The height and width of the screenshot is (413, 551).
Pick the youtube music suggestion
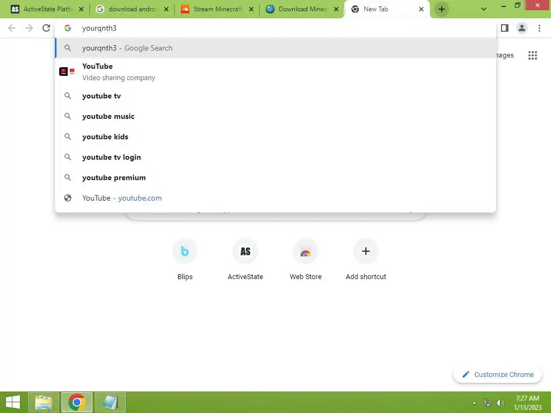[x=275, y=116]
